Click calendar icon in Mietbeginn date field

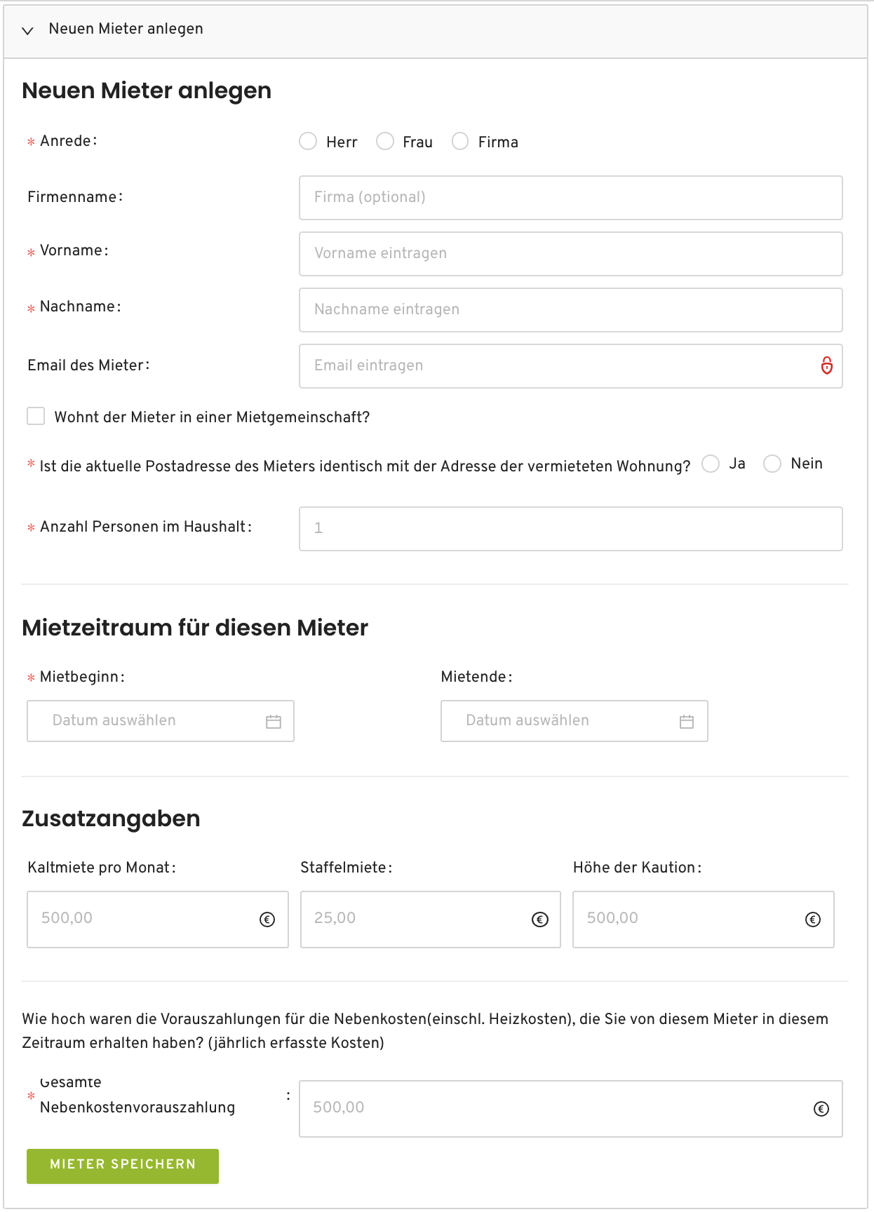click(274, 721)
